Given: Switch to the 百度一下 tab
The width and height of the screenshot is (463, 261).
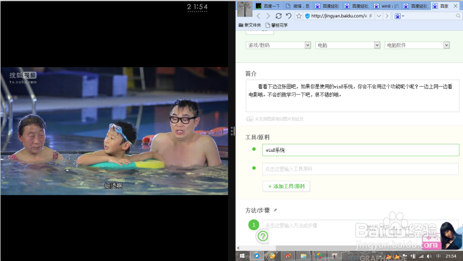Looking at the screenshot, I should (x=268, y=6).
